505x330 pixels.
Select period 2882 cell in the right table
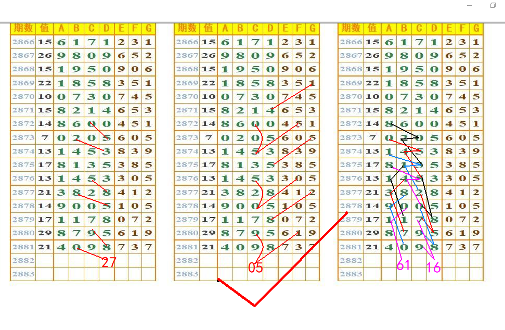tap(351, 260)
